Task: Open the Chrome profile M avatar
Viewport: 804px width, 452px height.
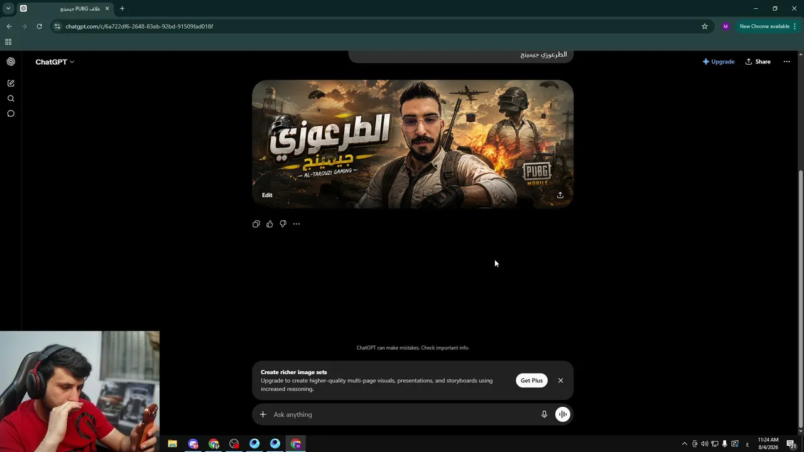Action: pos(725,26)
